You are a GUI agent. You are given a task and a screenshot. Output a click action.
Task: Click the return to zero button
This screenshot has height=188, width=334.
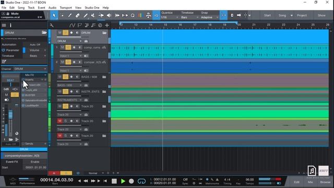pos(105,181)
